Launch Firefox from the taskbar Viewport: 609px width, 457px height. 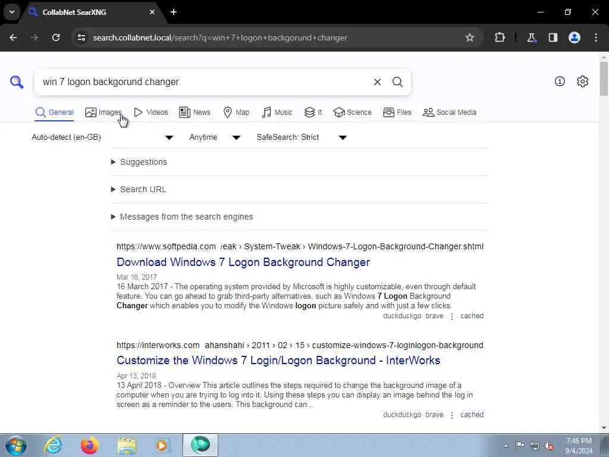[x=90, y=445]
